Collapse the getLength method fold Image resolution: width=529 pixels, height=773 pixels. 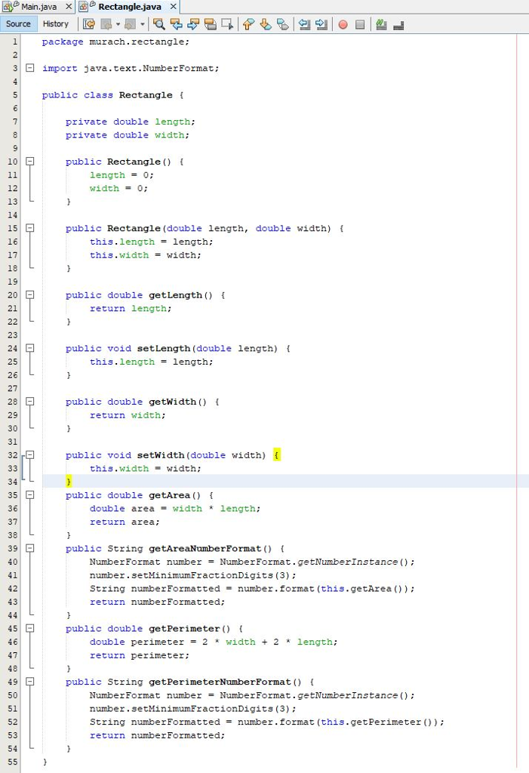pyautogui.click(x=30, y=295)
